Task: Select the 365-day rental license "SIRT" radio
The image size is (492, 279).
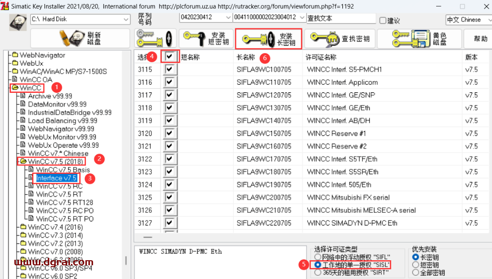Action: coord(318,272)
